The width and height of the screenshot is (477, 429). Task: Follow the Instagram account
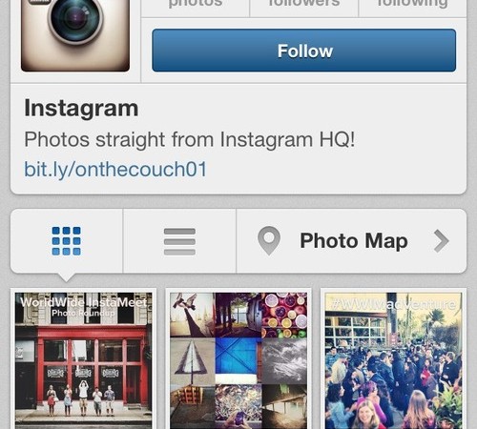click(304, 51)
